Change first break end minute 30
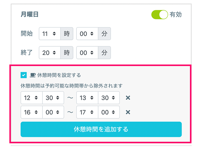The image size is (201, 151). click(109, 98)
